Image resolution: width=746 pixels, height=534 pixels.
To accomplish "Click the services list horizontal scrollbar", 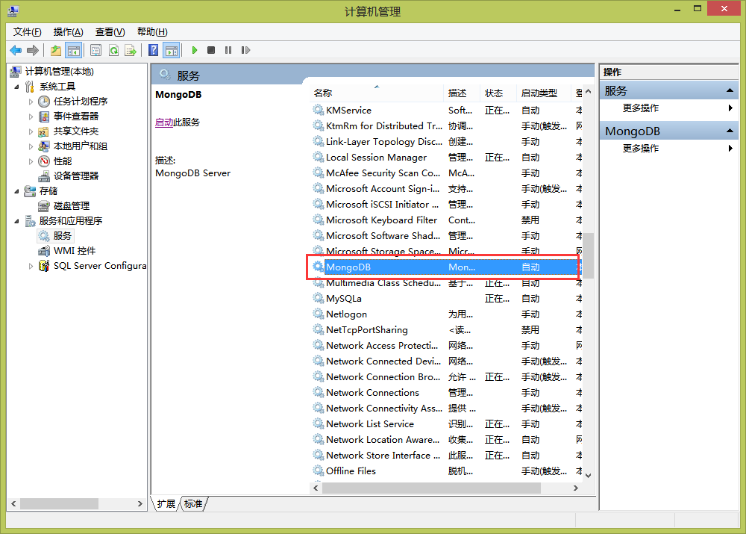I will 431,488.
